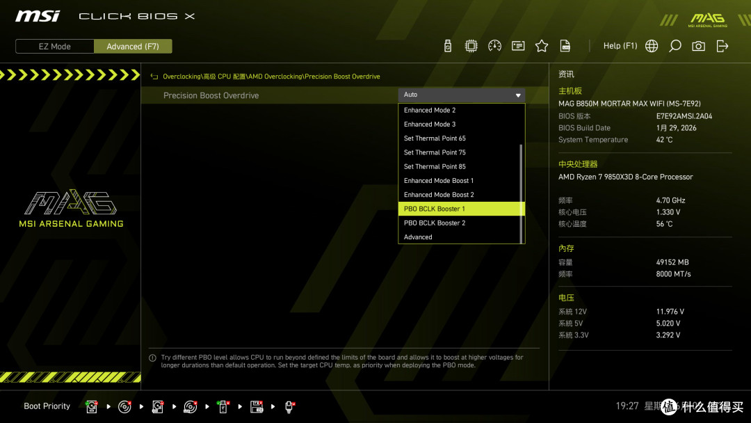Click the MSI logo
The width and height of the screenshot is (751, 423).
pos(38,16)
